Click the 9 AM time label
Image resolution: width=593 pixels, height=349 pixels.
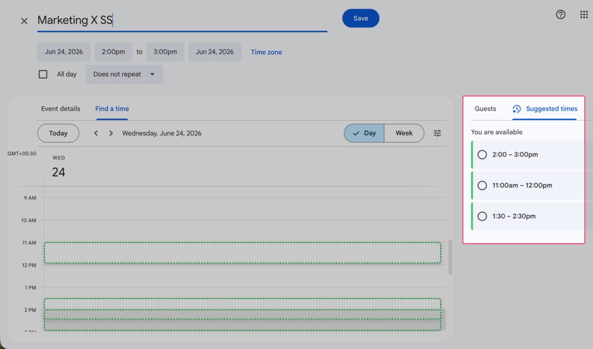pos(30,198)
